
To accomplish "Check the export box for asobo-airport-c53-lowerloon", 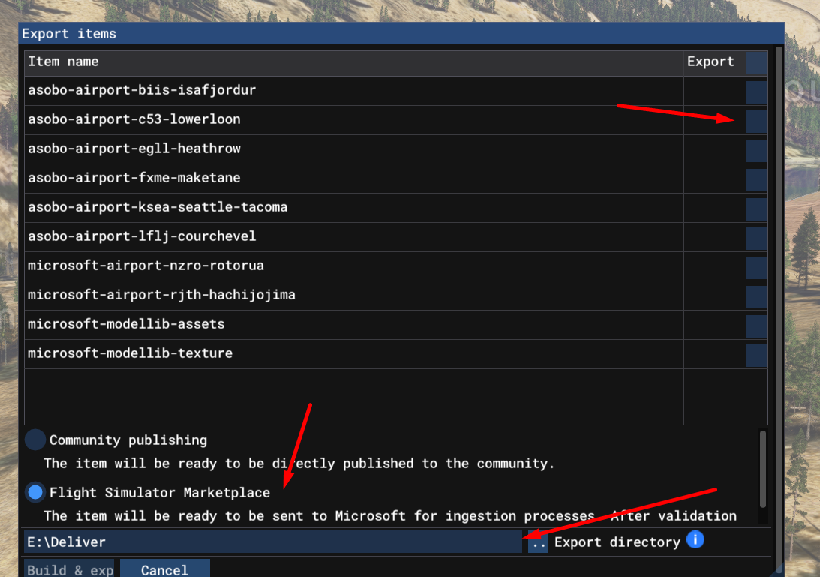I will [756, 121].
